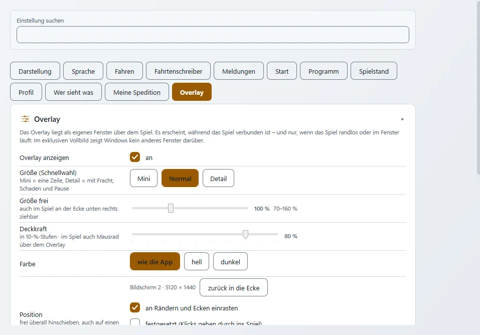
Task: Click the 100 % size value
Action: coord(262,209)
